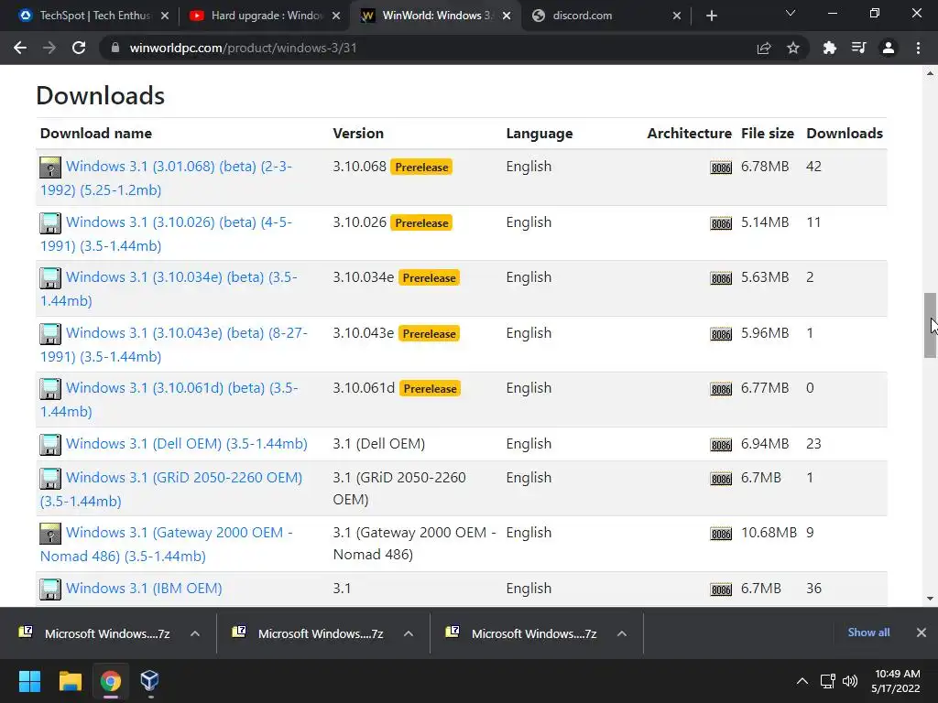Click the forward navigation arrow

click(x=49, y=48)
